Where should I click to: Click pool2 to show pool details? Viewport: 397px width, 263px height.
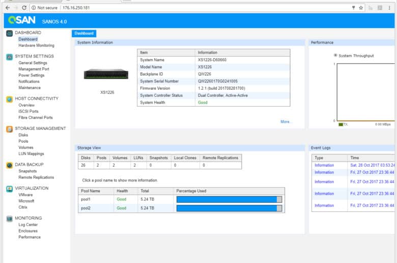[86, 208]
